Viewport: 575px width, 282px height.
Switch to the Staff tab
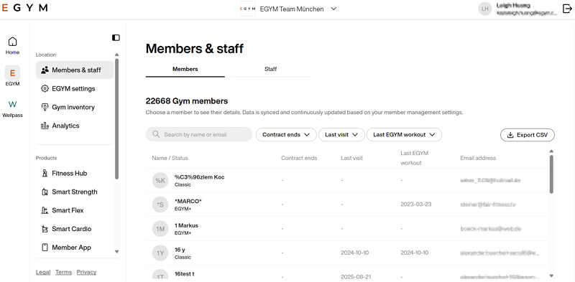[271, 69]
